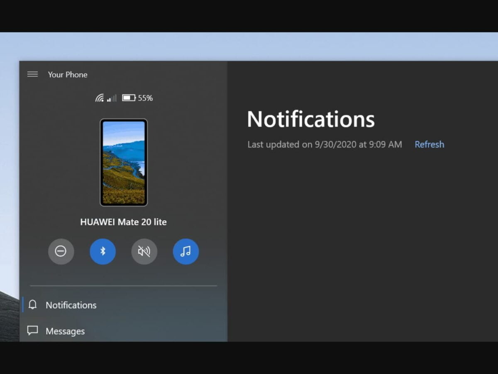
Task: Toggle Bluetooth on the phone
Action: tap(103, 251)
